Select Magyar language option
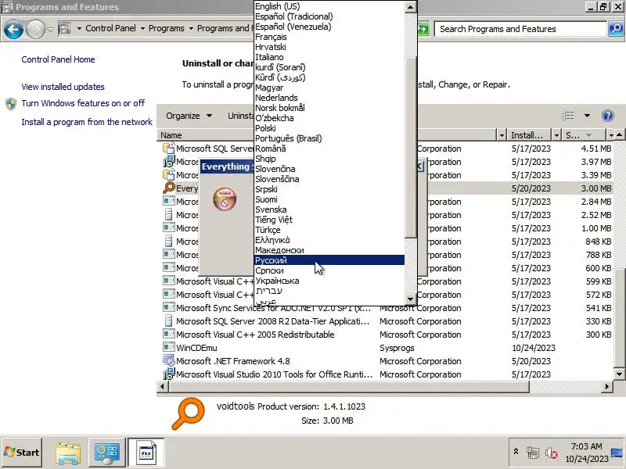This screenshot has height=469, width=626. tap(329, 88)
